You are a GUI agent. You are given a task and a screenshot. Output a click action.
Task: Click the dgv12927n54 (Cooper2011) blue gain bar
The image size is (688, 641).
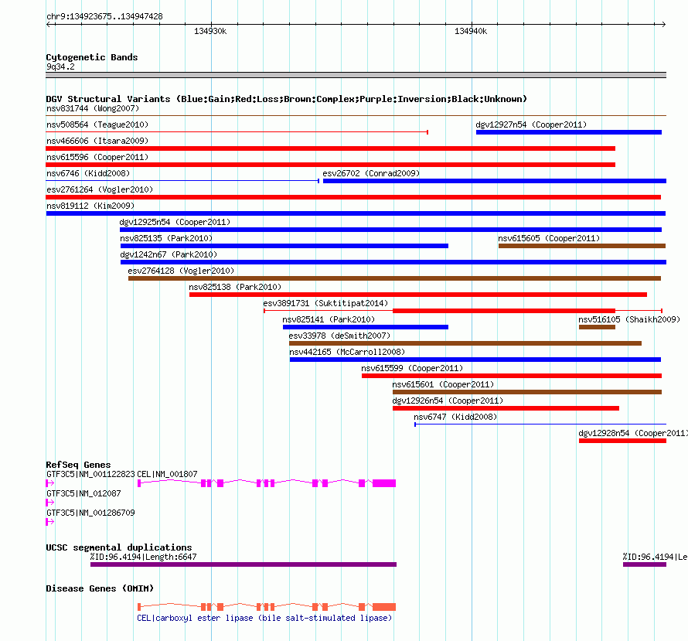tap(569, 132)
